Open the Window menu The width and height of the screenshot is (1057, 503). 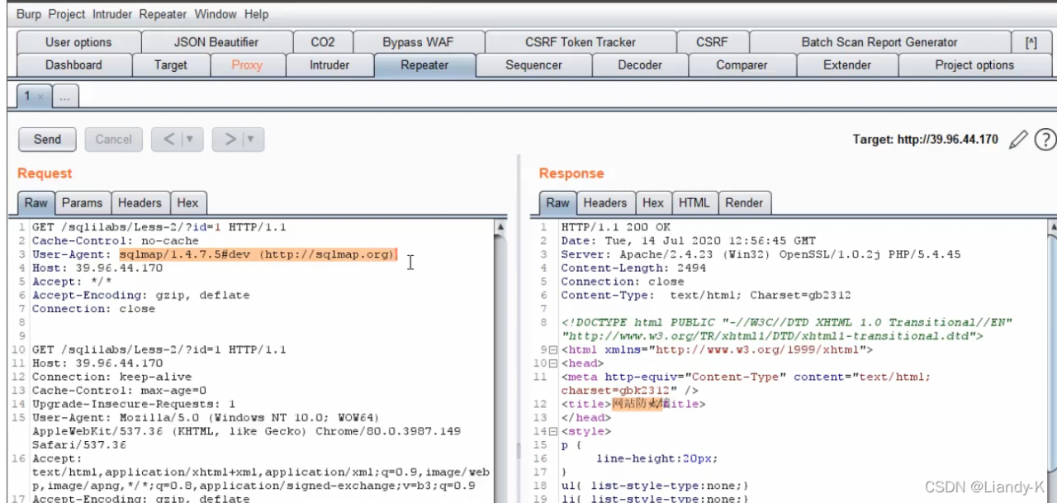(x=215, y=14)
